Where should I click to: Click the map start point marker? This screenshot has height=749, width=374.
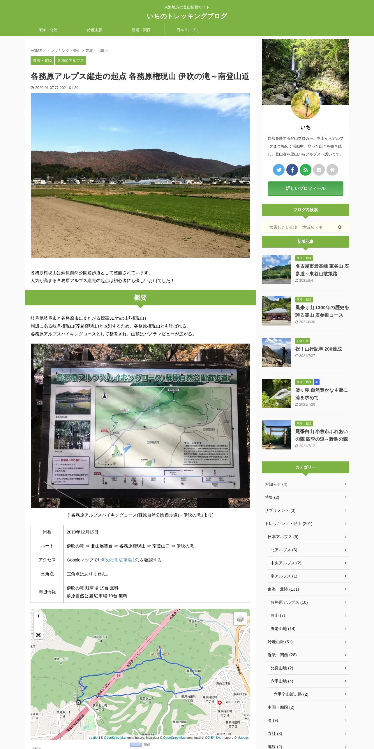(79, 703)
